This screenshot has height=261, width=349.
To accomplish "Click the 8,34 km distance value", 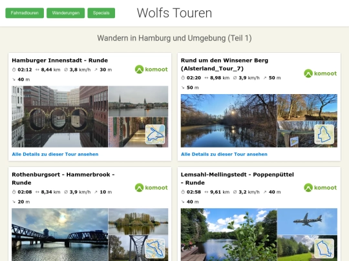I will pyautogui.click(x=50, y=192).
